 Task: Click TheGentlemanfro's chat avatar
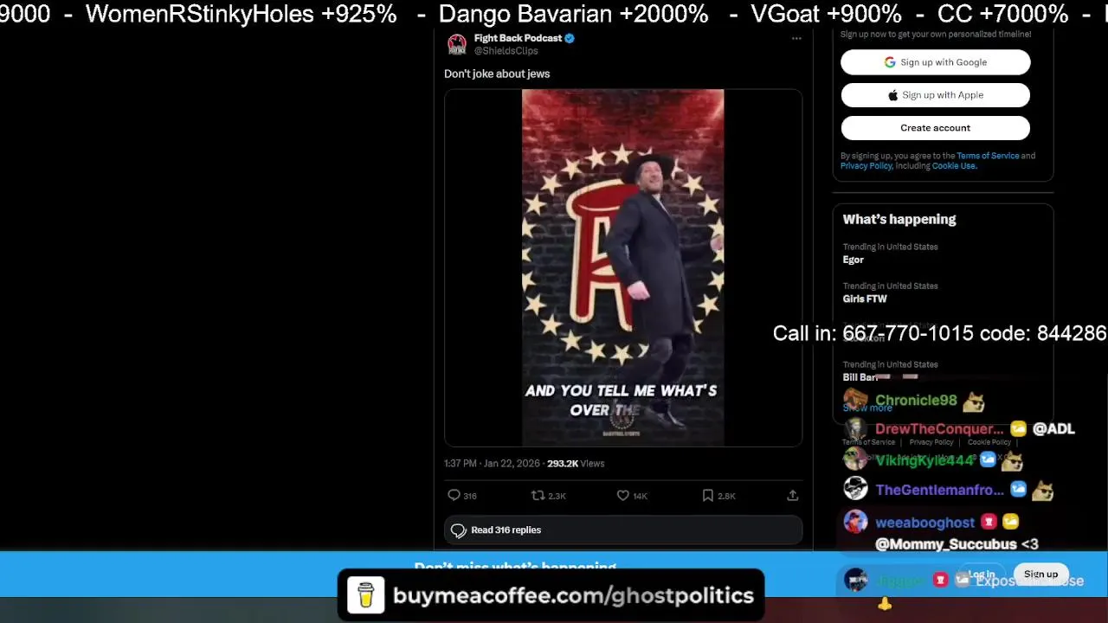[x=855, y=490]
